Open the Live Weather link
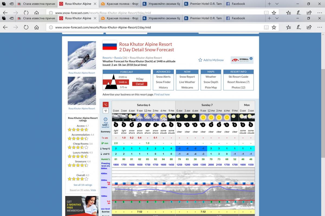Screen dimensions: 325x216 pos(187,82)
